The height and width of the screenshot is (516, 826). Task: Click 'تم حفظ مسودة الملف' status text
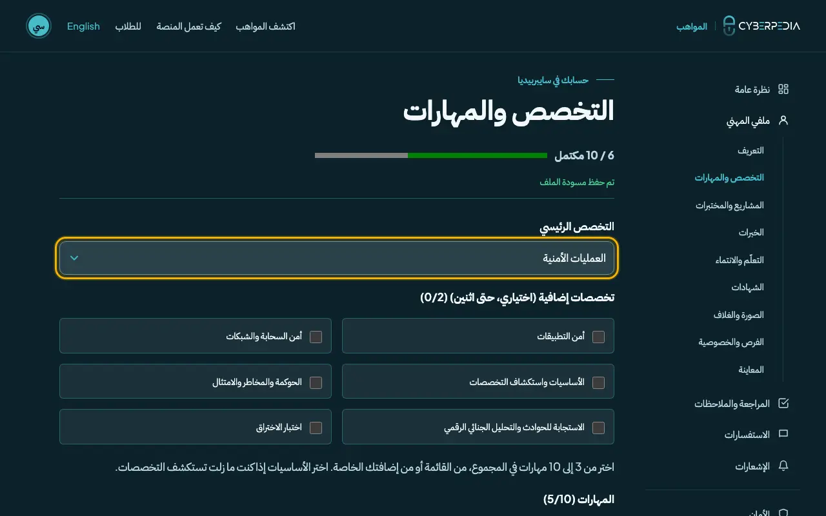pyautogui.click(x=577, y=183)
